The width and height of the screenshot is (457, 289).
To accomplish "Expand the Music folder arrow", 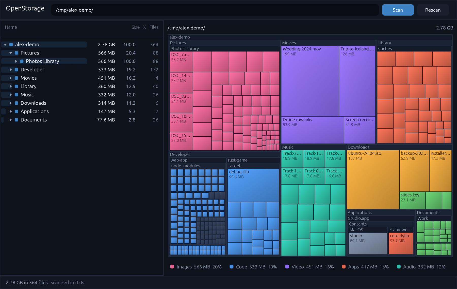I will point(11,95).
